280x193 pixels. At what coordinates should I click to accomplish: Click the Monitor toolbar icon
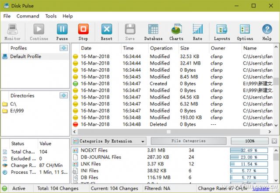[x=12, y=29]
